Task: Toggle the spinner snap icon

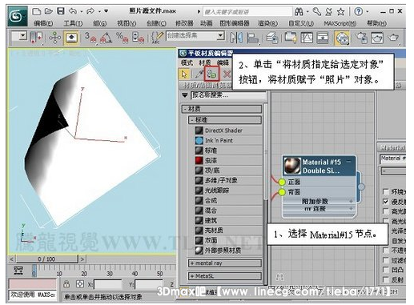Action: pos(138,38)
